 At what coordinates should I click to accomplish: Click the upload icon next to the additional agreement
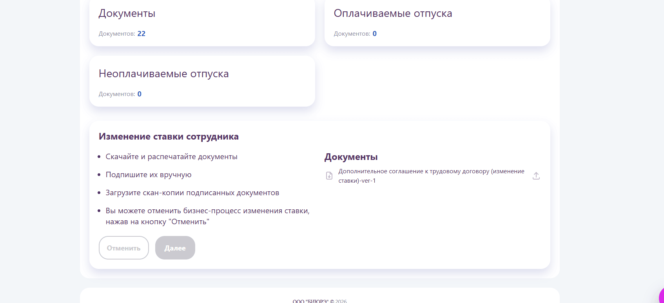536,176
